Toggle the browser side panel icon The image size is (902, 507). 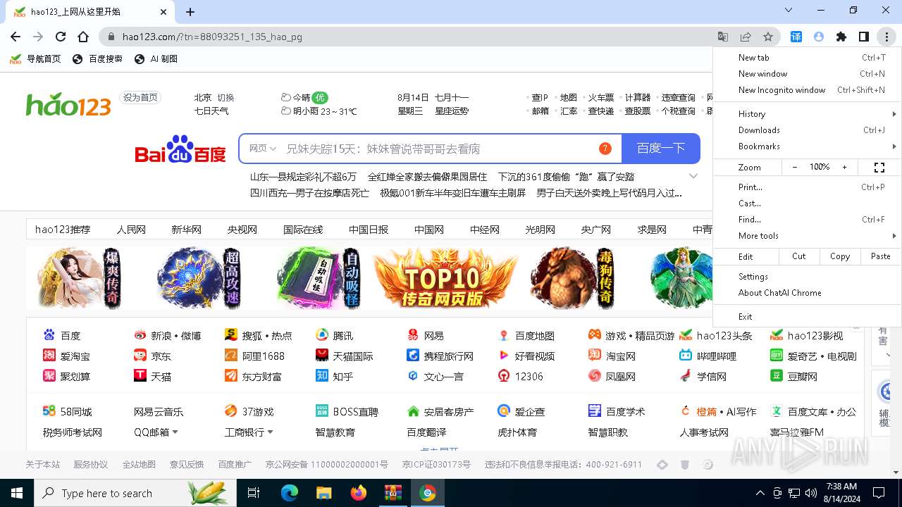[863, 37]
